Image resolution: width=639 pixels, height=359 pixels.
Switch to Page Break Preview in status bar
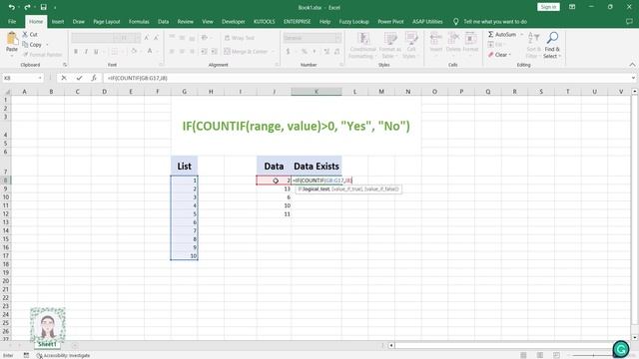(x=556, y=355)
